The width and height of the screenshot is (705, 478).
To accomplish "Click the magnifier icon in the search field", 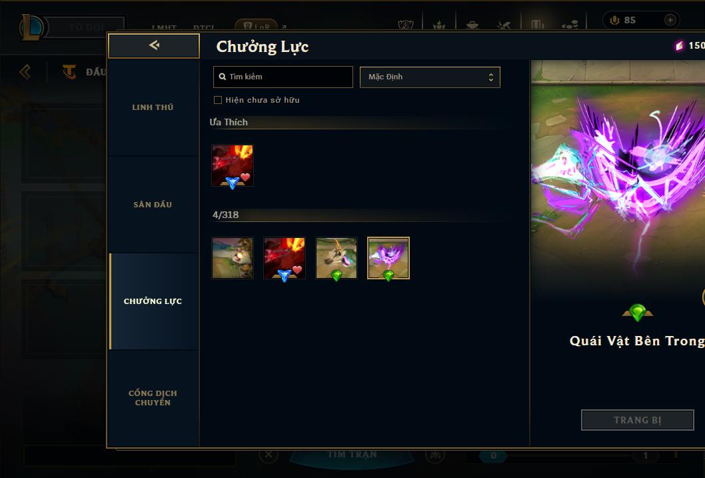I will coord(222,77).
